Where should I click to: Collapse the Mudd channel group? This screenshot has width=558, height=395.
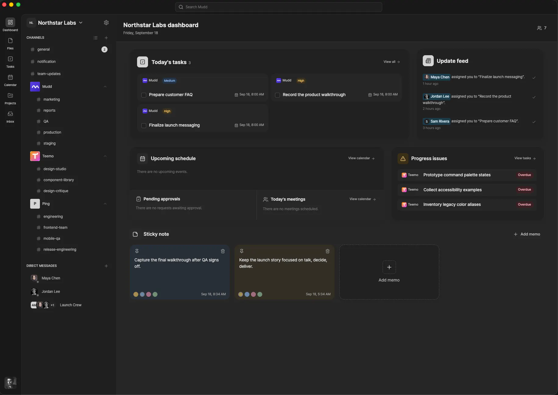point(105,87)
